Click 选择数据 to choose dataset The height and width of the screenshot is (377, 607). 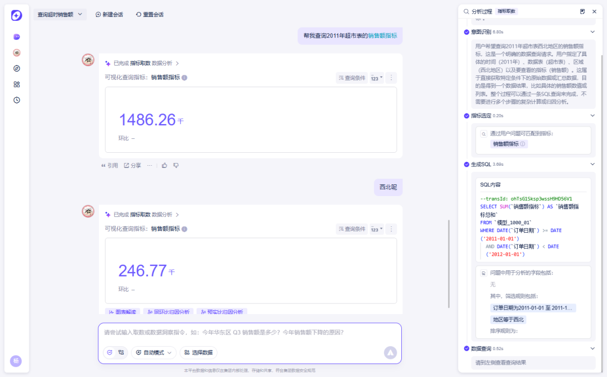pyautogui.click(x=198, y=353)
